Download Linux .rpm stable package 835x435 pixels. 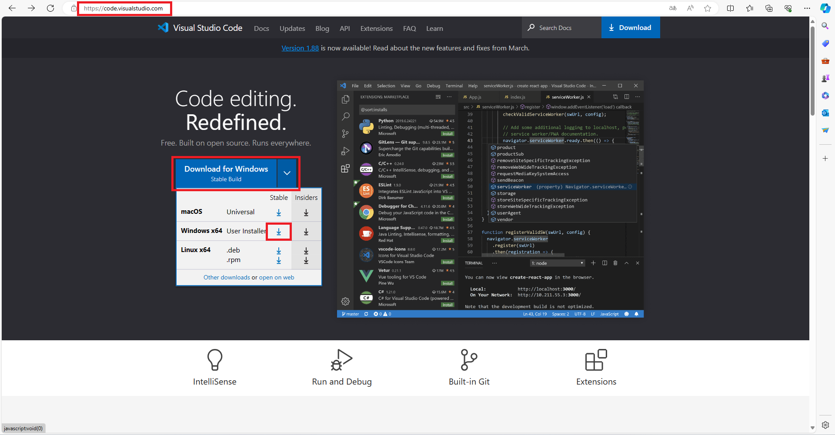click(279, 260)
